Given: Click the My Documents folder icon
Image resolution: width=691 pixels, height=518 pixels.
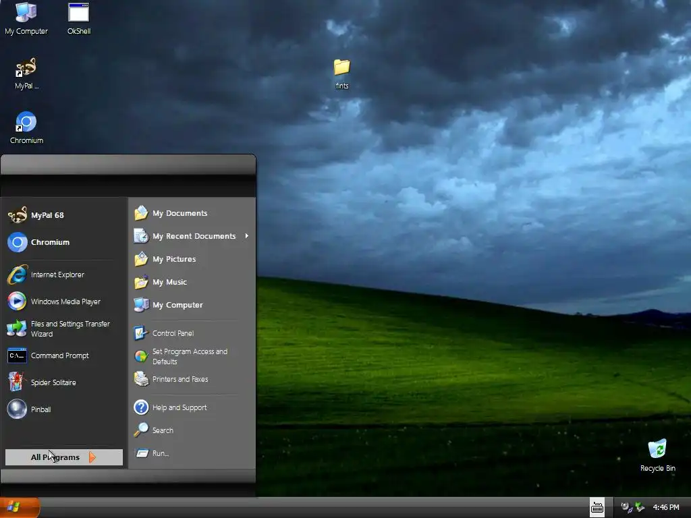Looking at the screenshot, I should pyautogui.click(x=141, y=213).
